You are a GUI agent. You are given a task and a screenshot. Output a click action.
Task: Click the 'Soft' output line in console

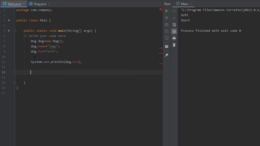184,15
